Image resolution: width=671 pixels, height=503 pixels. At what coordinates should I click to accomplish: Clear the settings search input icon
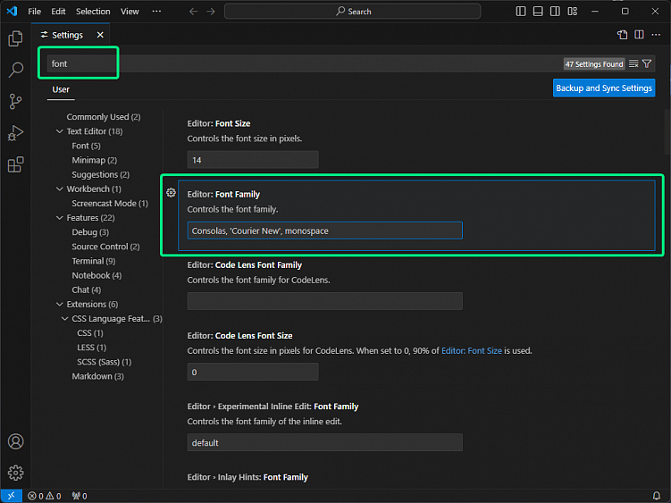tap(633, 63)
